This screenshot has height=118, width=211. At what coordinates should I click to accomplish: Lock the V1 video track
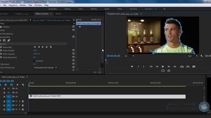(4, 97)
